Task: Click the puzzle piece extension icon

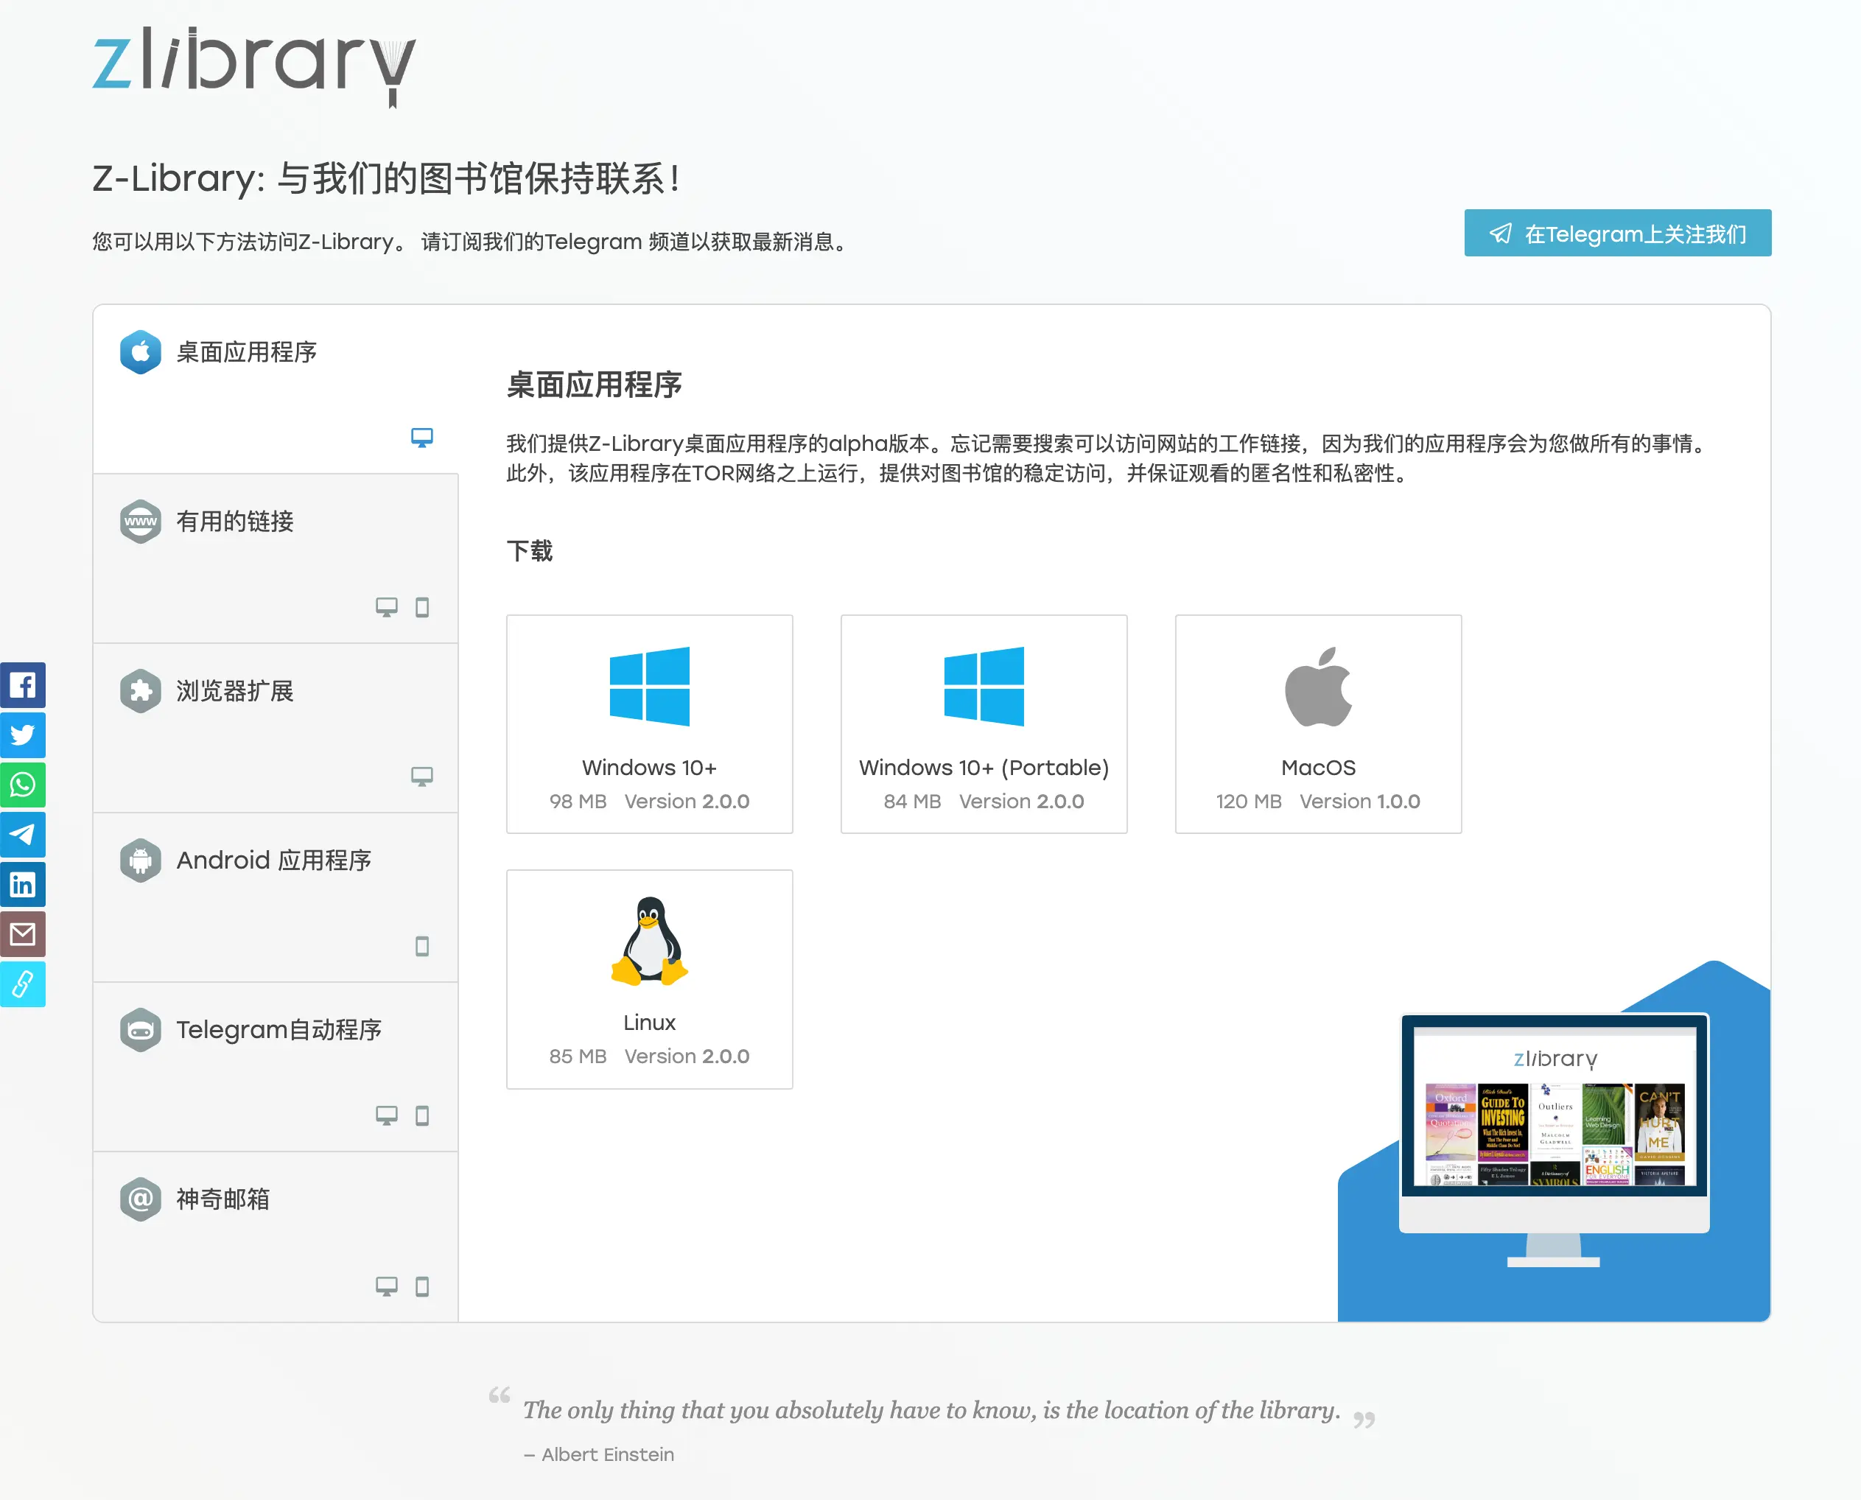Action: pos(141,690)
